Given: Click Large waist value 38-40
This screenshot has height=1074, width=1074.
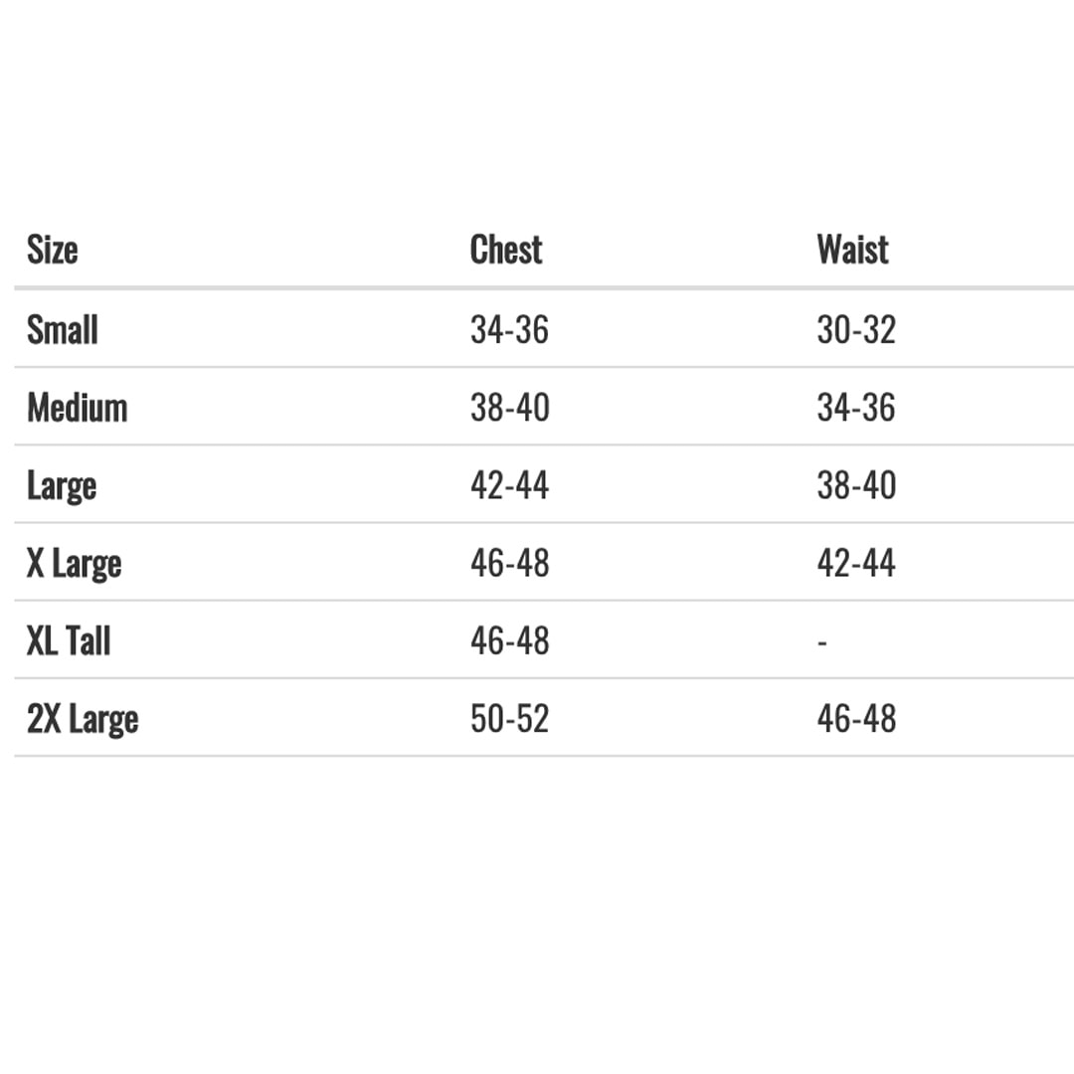Looking at the screenshot, I should (856, 485).
